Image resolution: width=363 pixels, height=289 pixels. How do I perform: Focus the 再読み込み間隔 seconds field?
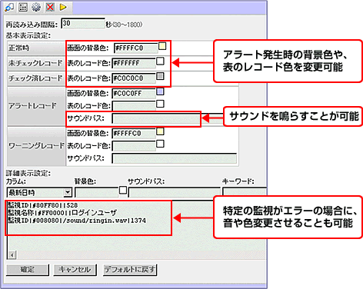click(83, 24)
